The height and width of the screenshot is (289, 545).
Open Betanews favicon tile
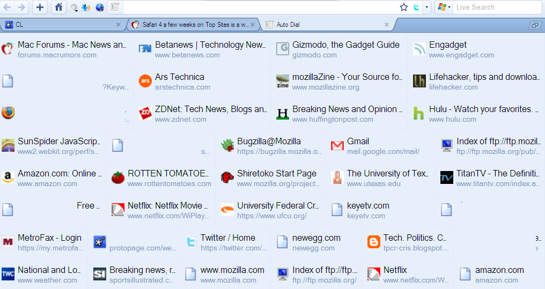pyautogui.click(x=145, y=49)
